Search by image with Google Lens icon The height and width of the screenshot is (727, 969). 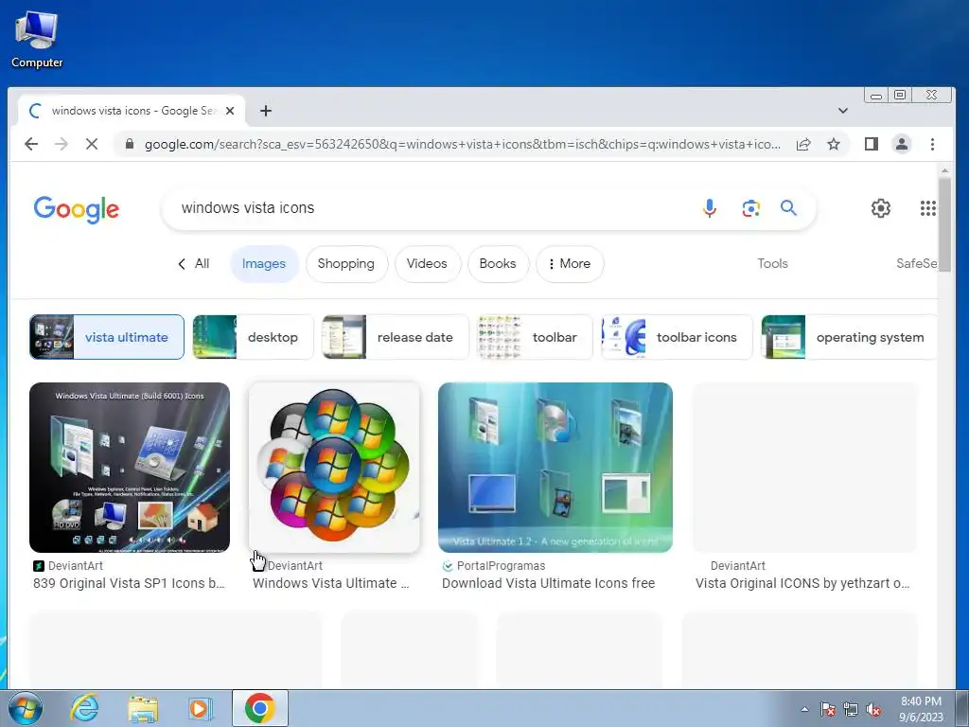(x=750, y=207)
